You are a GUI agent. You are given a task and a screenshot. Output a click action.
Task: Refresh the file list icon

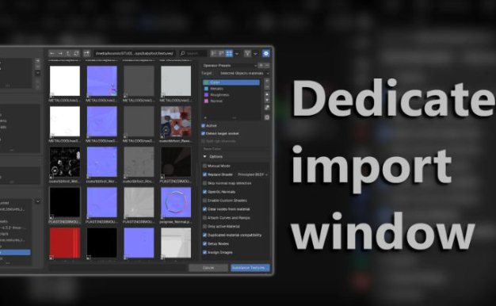click(x=76, y=53)
